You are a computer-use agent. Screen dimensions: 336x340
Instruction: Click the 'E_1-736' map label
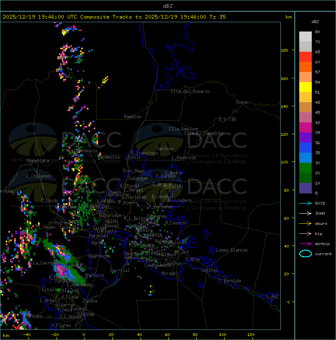pos(227,120)
